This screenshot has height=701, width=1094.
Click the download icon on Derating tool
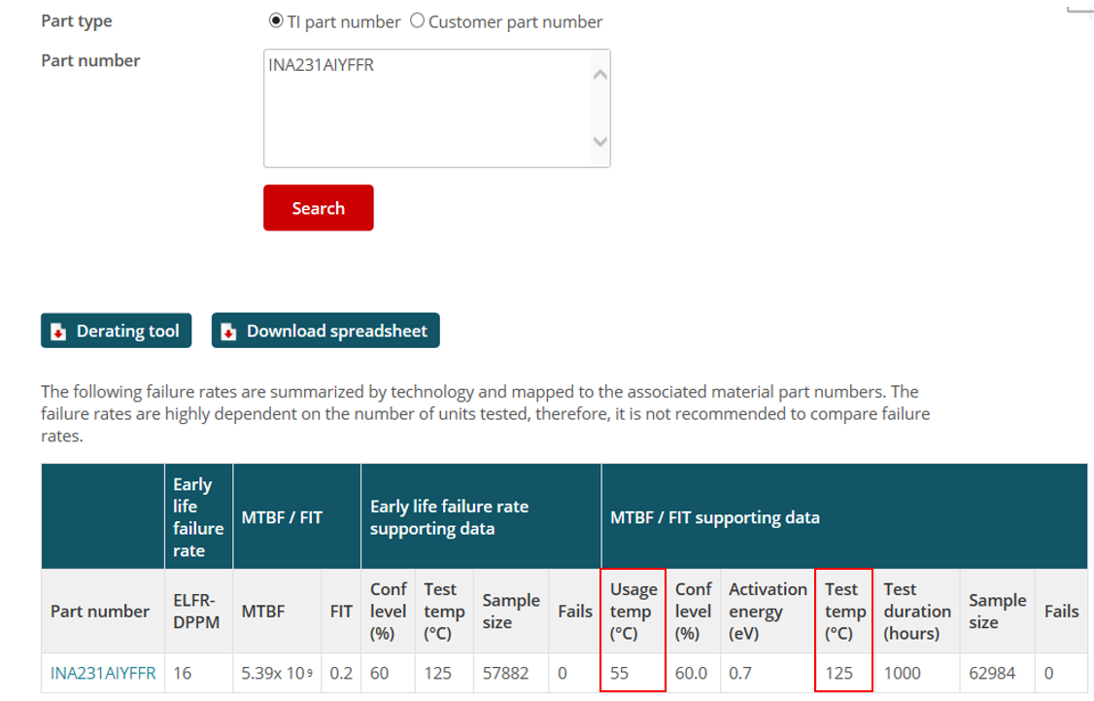58,332
